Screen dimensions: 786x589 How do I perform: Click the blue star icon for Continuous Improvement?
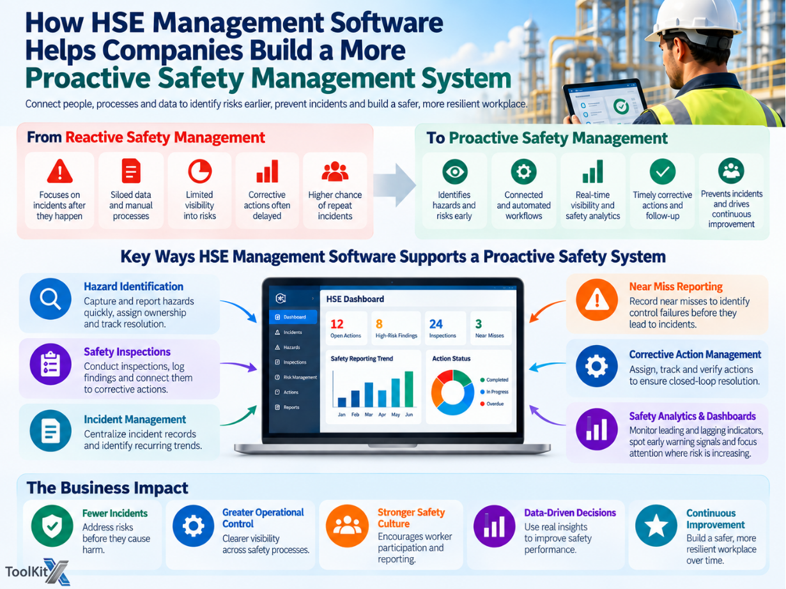pos(656,526)
